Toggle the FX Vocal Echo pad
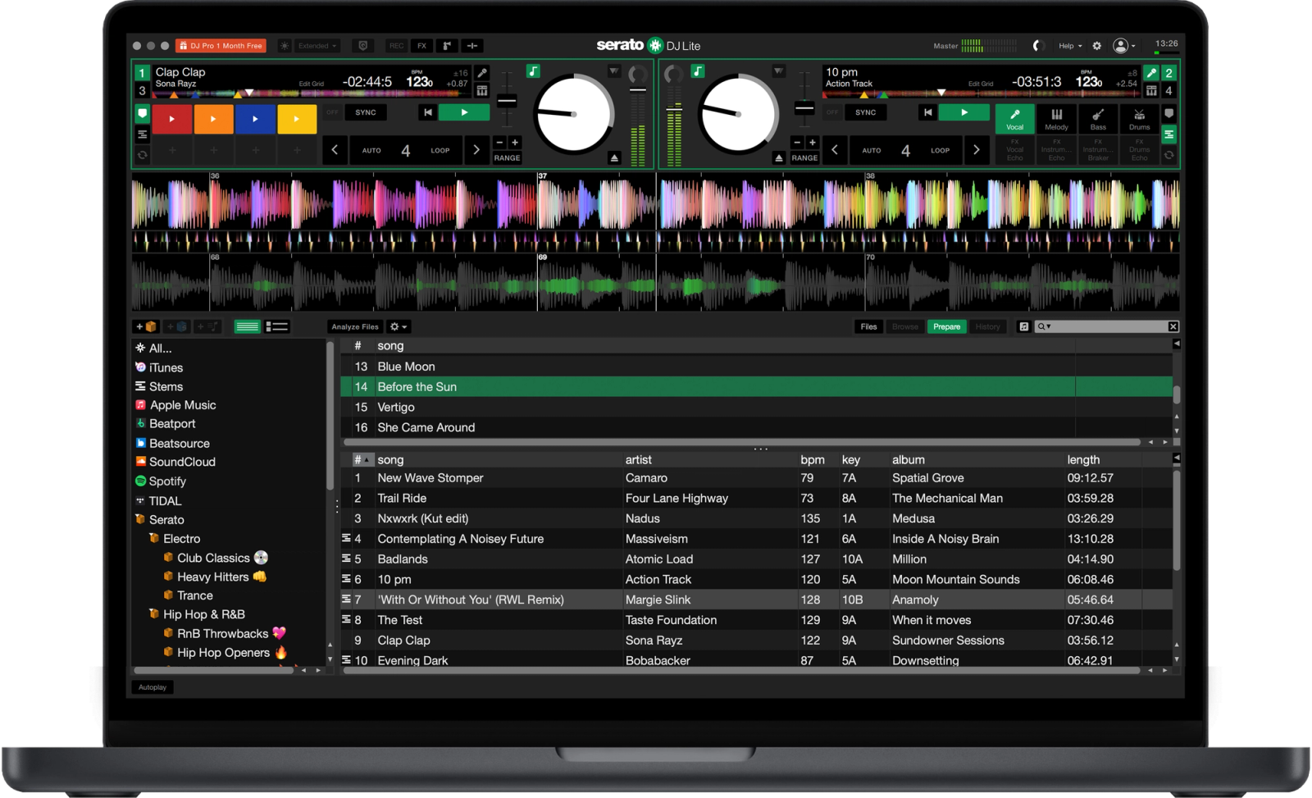1312x798 pixels. click(1014, 152)
